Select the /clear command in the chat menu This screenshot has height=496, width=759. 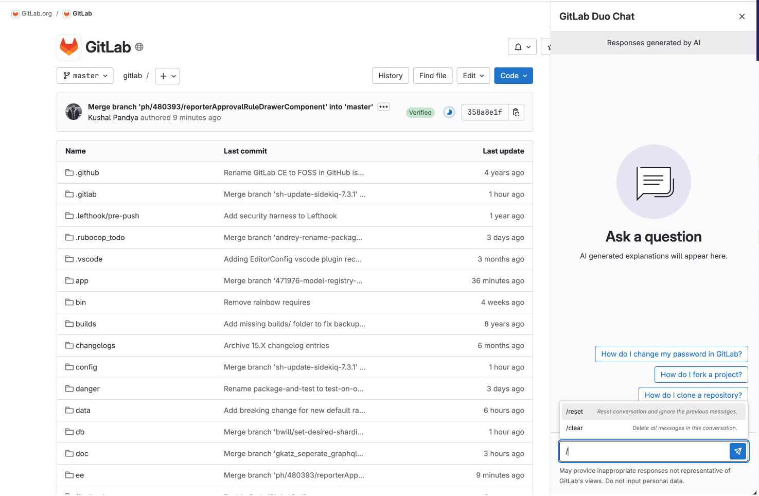point(574,428)
